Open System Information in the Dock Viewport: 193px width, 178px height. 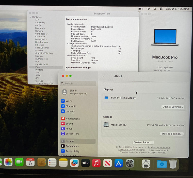[146, 164]
